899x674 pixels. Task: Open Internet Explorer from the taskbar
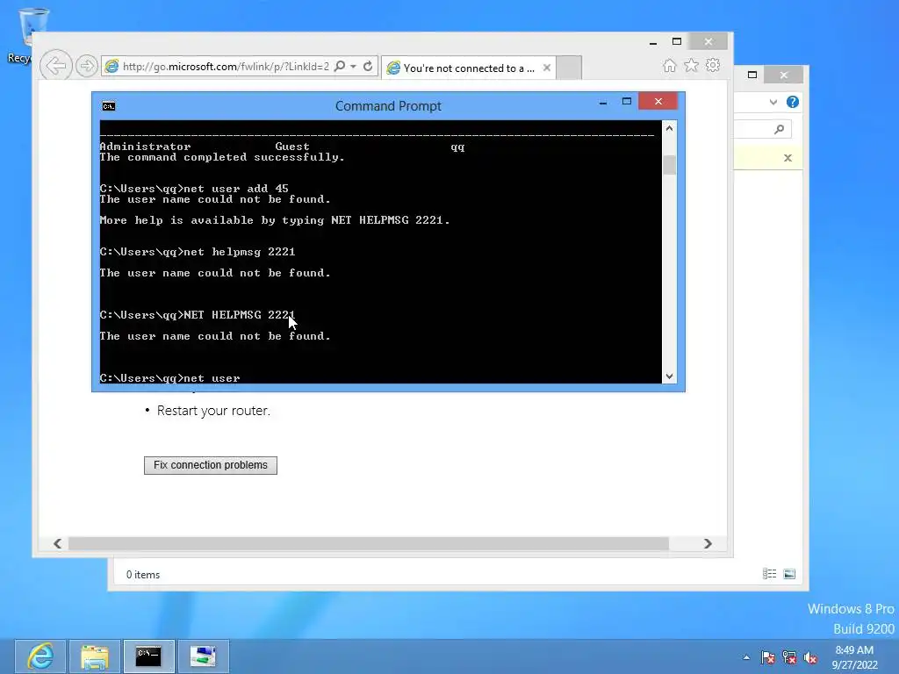(40, 656)
